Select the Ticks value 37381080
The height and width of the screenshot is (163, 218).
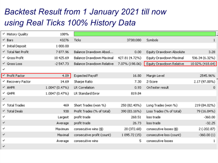134,40
